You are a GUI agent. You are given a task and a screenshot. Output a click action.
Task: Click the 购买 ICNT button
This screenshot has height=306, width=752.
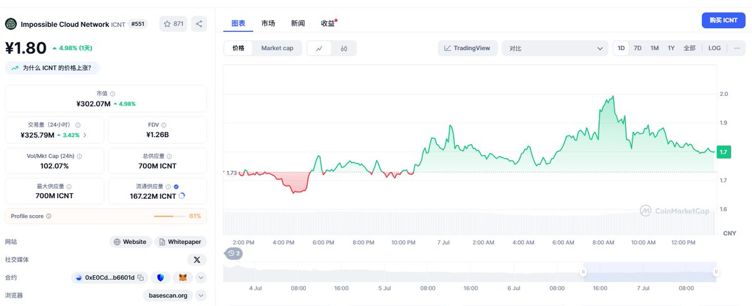coord(723,20)
